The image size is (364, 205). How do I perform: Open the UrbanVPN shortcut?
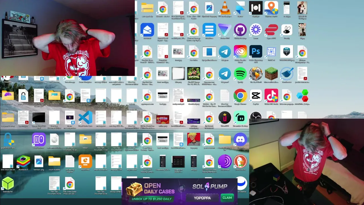(x=225, y=118)
